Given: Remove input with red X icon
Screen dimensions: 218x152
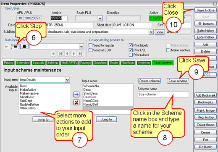Looking at the screenshot, I should click(x=76, y=102).
